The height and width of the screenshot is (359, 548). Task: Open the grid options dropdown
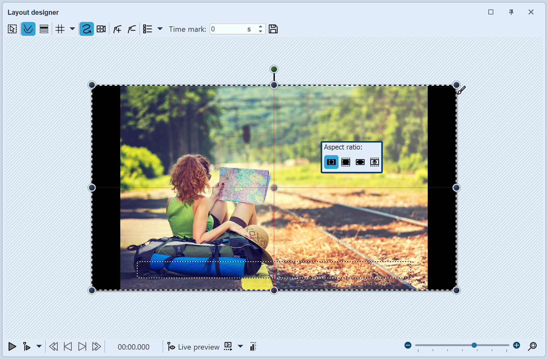(73, 29)
